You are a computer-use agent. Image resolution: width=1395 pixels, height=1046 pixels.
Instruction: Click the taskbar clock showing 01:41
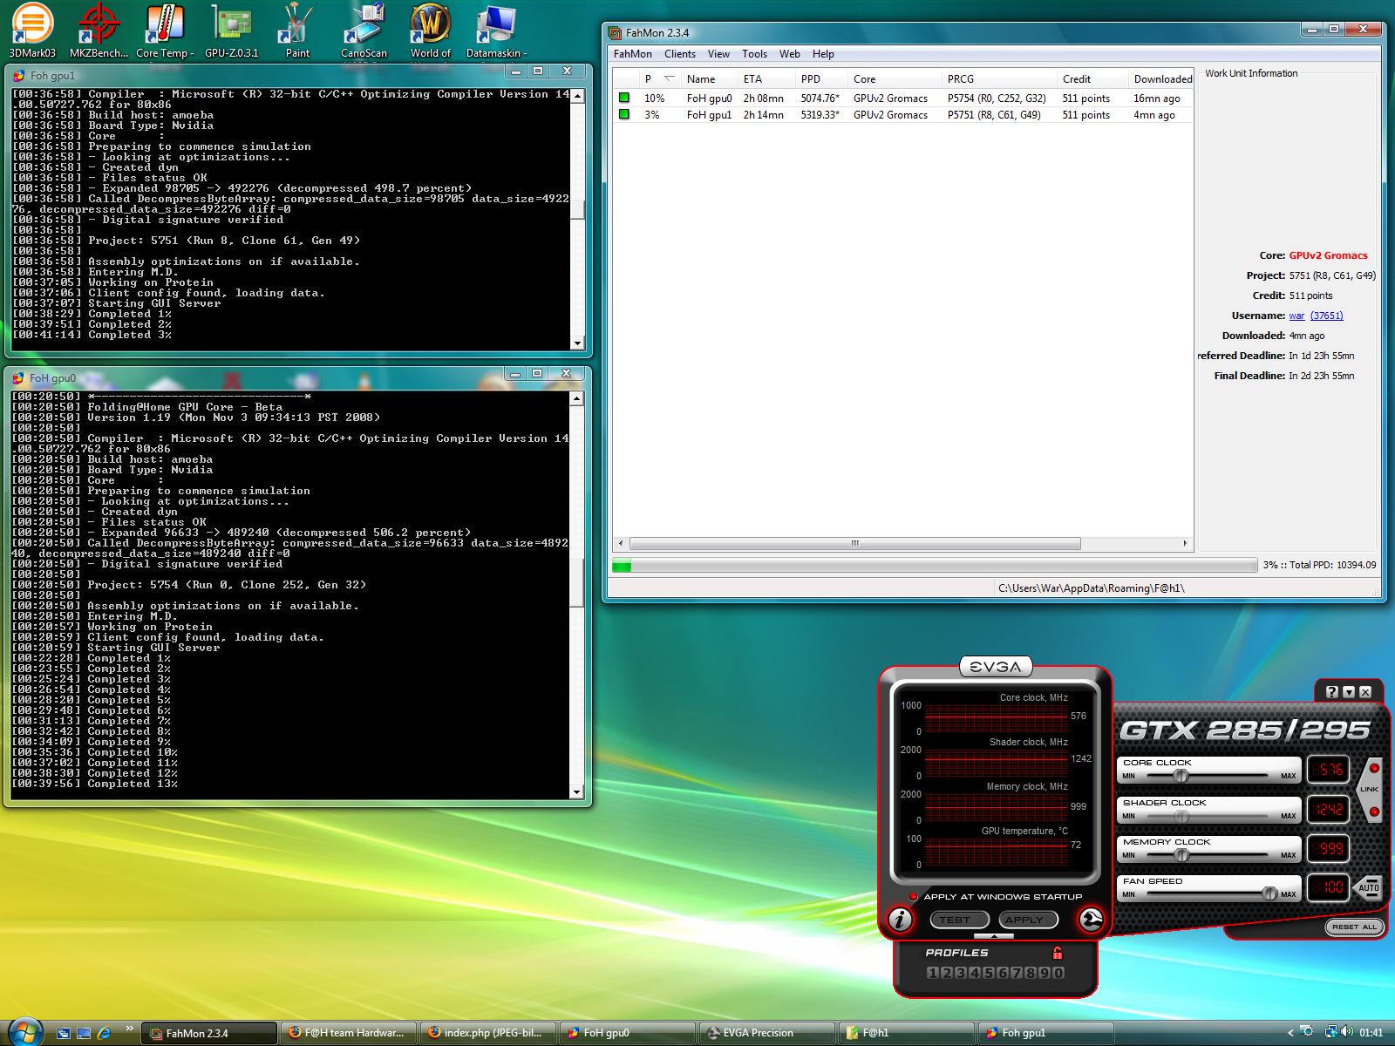[1371, 1033]
